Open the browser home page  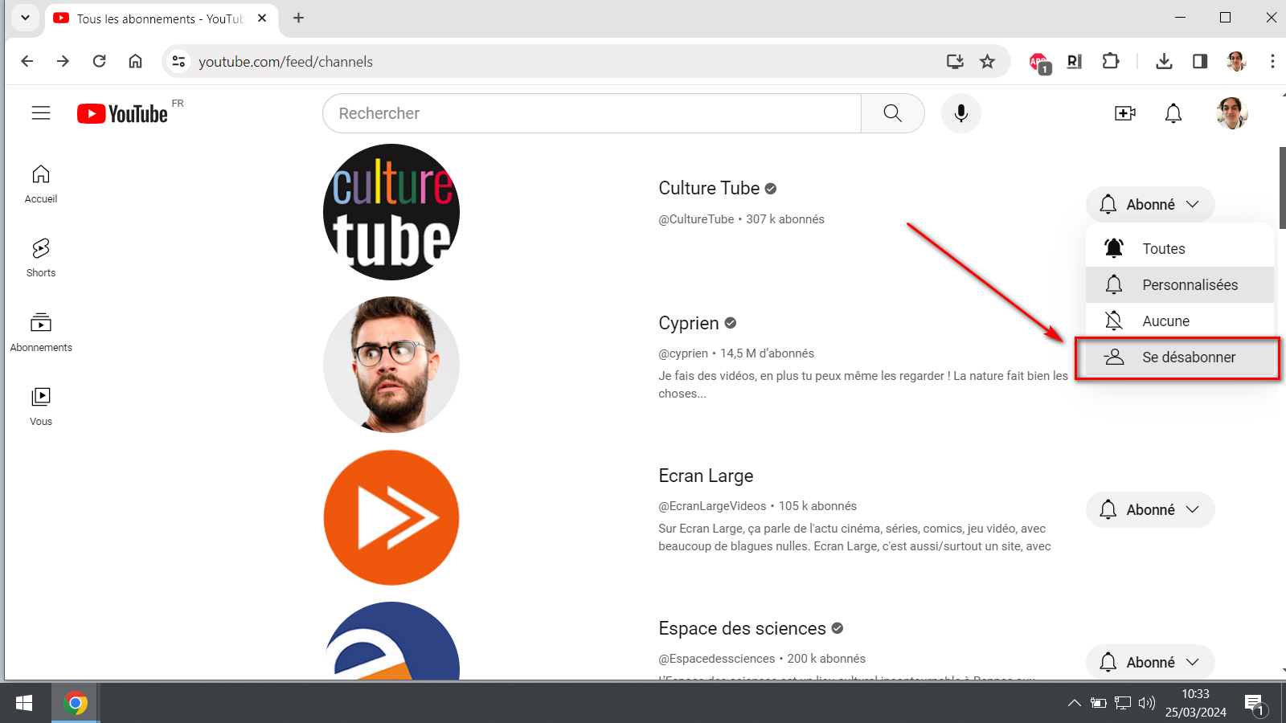(x=135, y=61)
